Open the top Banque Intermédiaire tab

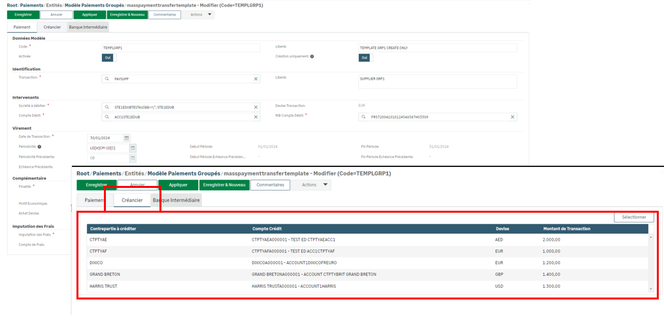pyautogui.click(x=88, y=27)
